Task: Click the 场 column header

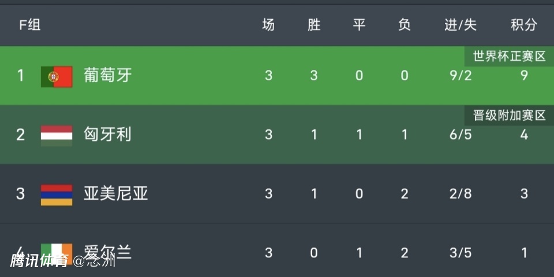Action: click(268, 25)
